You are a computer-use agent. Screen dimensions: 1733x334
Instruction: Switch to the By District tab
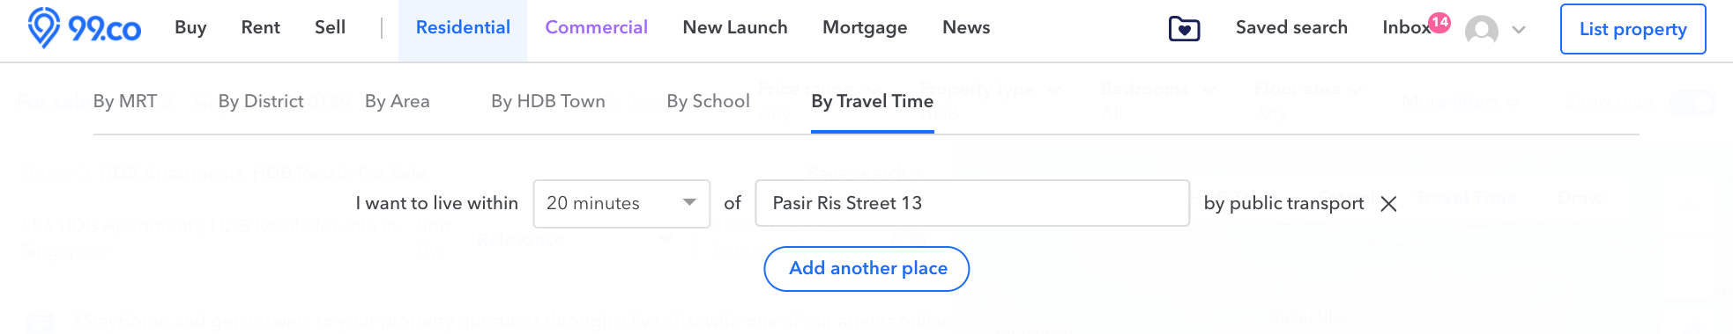(x=261, y=101)
